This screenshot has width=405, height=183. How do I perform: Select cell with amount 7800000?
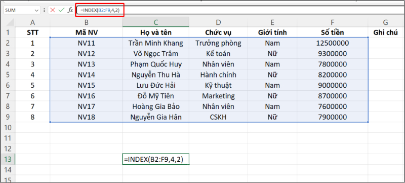coord(333,64)
